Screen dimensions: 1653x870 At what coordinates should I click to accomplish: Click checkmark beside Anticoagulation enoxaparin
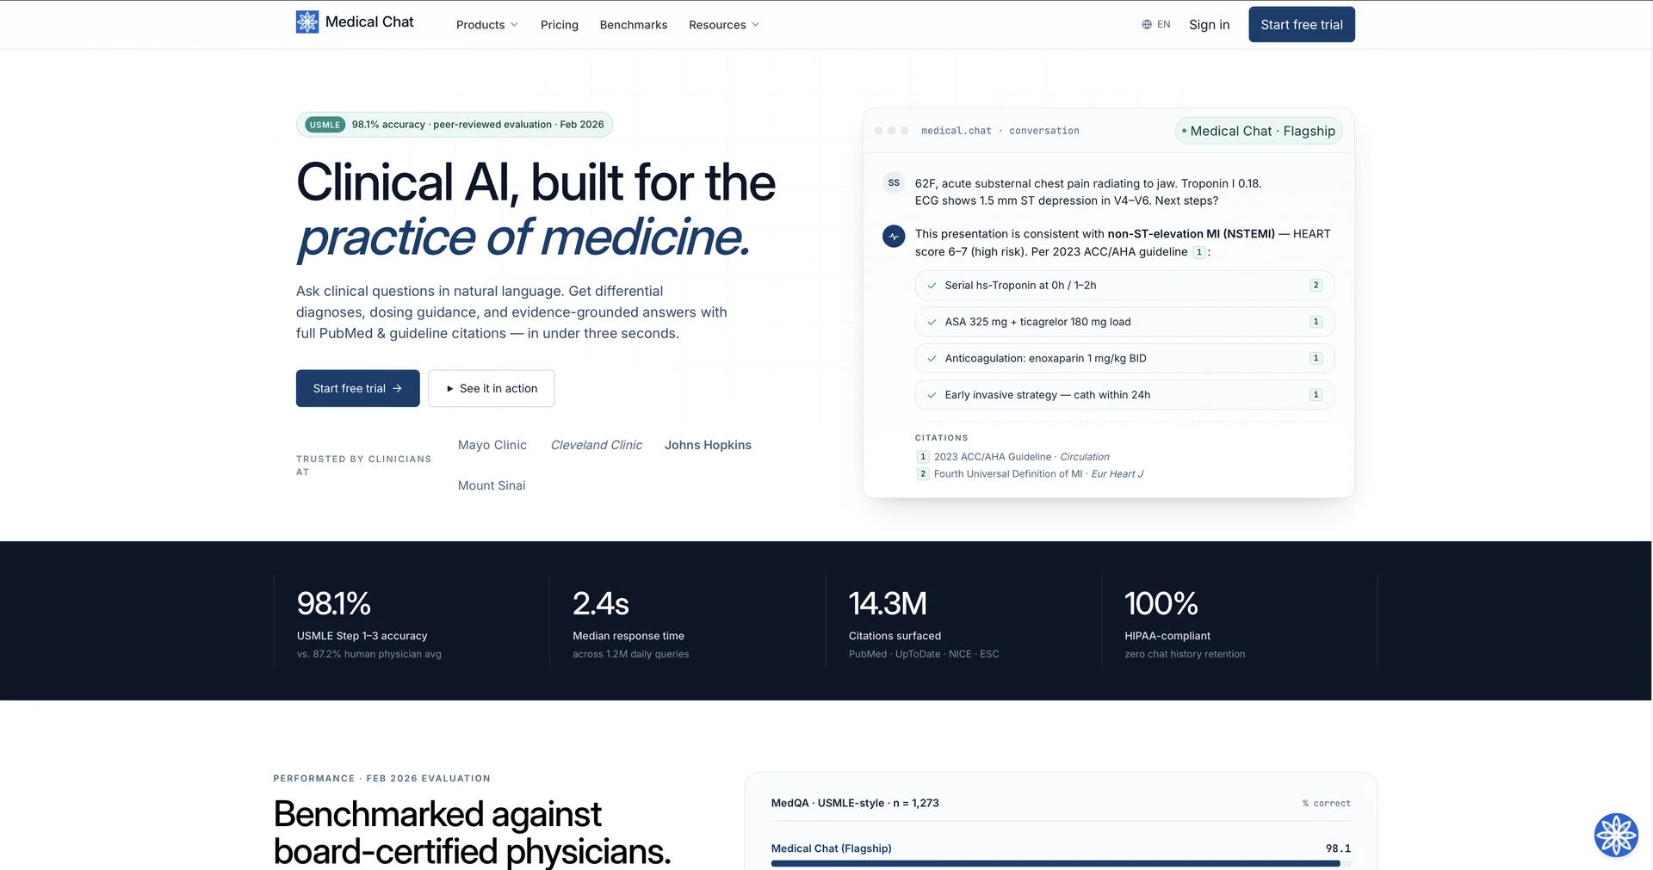[932, 359]
